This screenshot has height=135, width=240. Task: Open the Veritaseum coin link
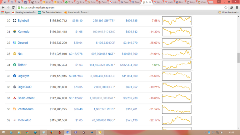[x=26, y=109]
